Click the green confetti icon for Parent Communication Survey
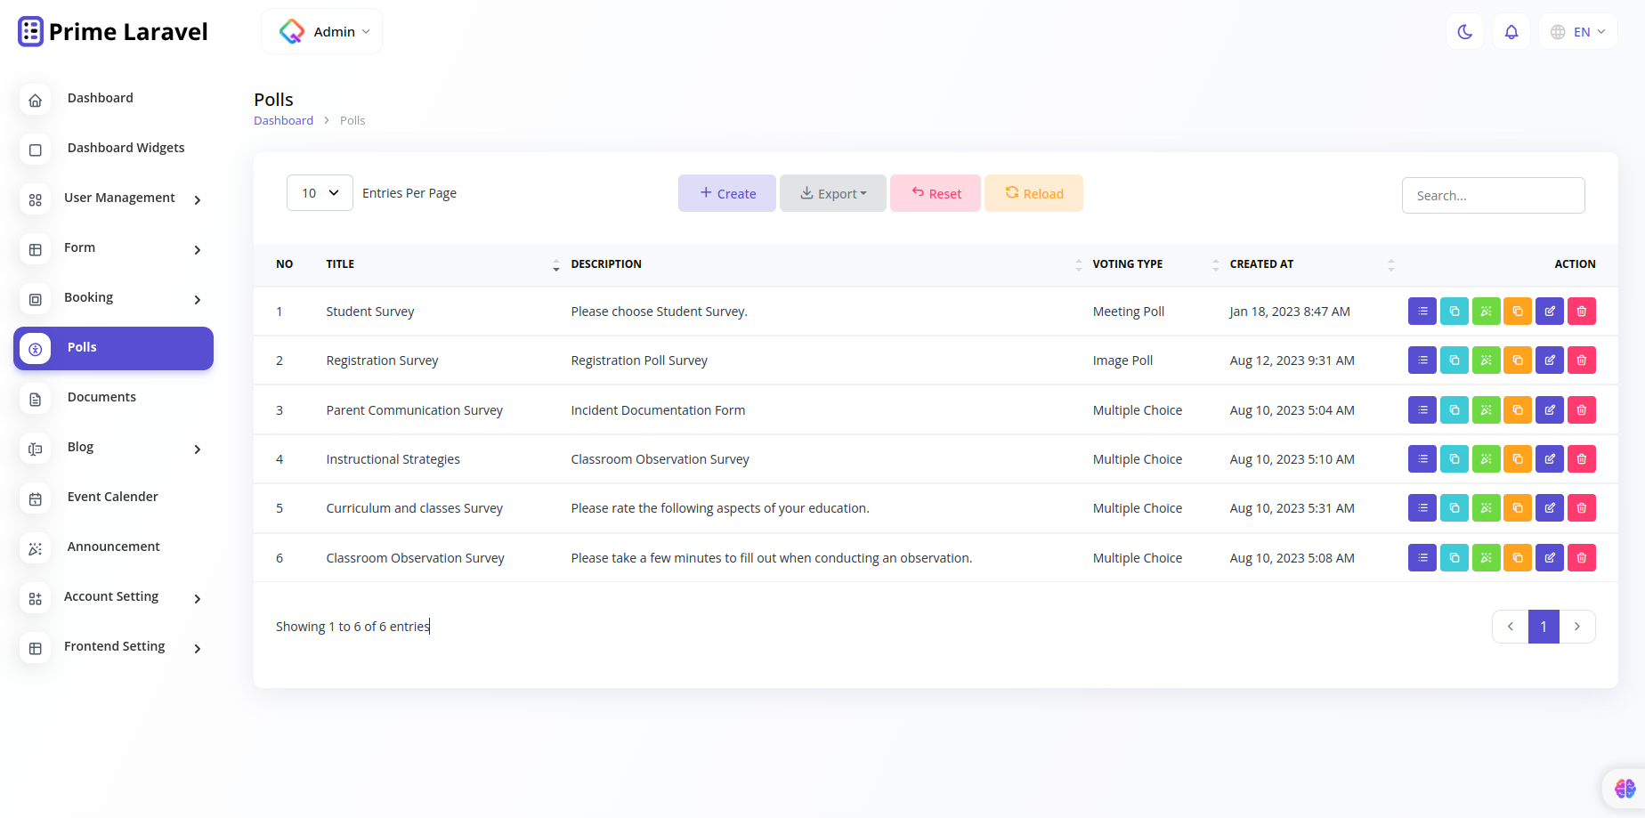Screen dimensions: 1645x818 coord(1486,409)
